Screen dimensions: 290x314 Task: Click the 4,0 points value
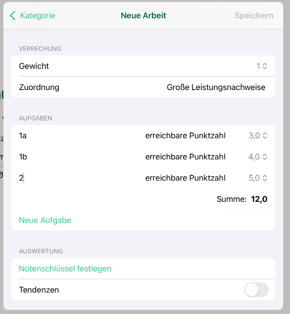(x=254, y=157)
